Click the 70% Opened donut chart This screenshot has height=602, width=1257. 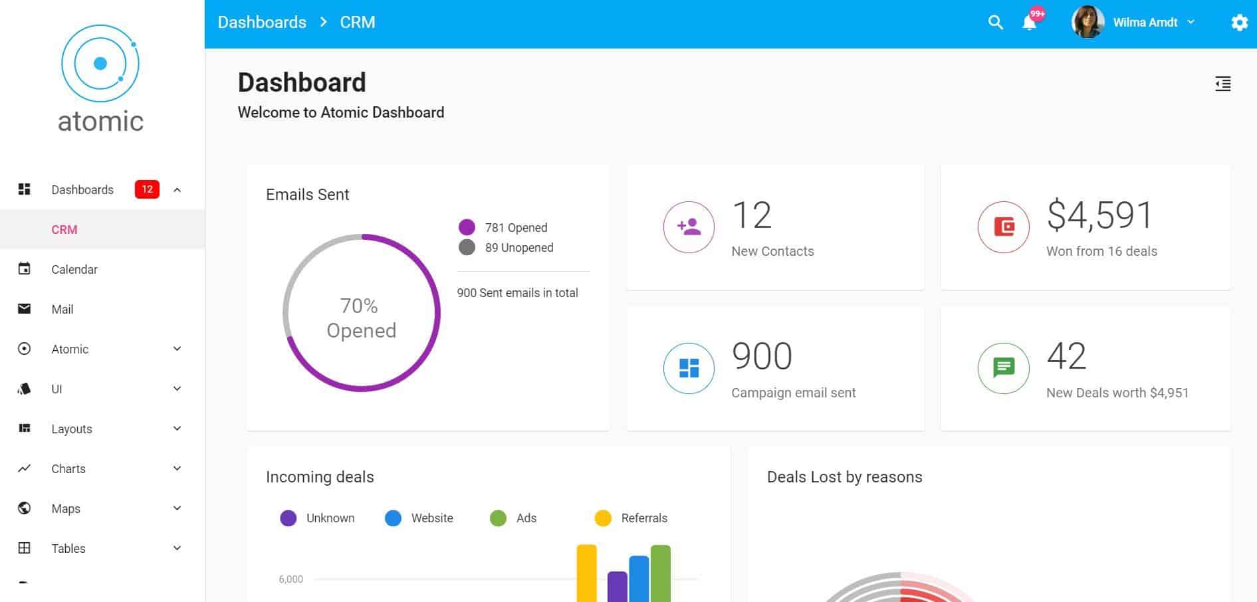pos(362,317)
